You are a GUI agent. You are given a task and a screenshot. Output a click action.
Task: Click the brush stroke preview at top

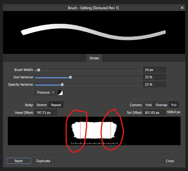click(x=94, y=32)
